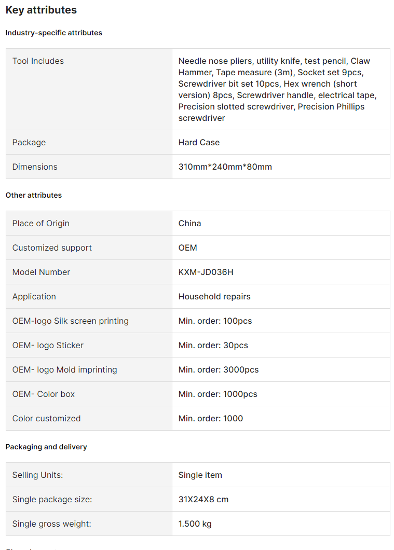Click the Household repairs application value
The width and height of the screenshot is (394, 550).
[214, 296]
